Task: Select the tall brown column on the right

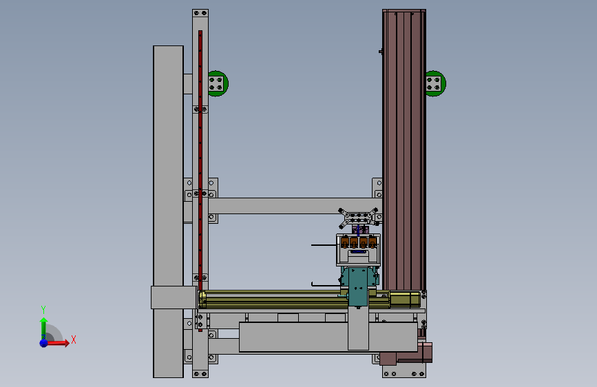Action: 404,150
